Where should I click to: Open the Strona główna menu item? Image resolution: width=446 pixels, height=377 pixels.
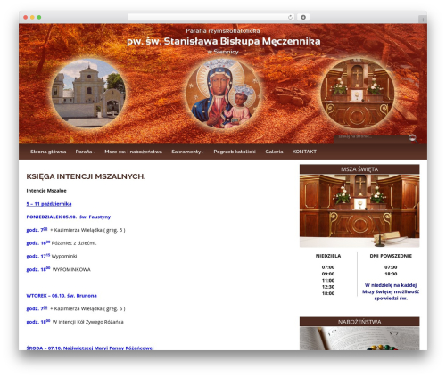[x=48, y=152]
